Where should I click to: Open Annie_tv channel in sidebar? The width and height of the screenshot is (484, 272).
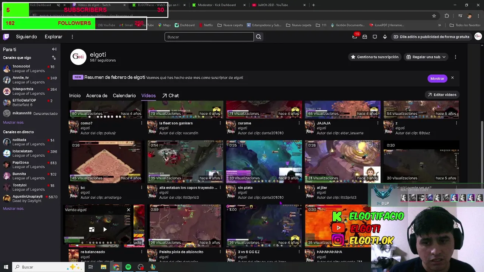click(x=30, y=80)
